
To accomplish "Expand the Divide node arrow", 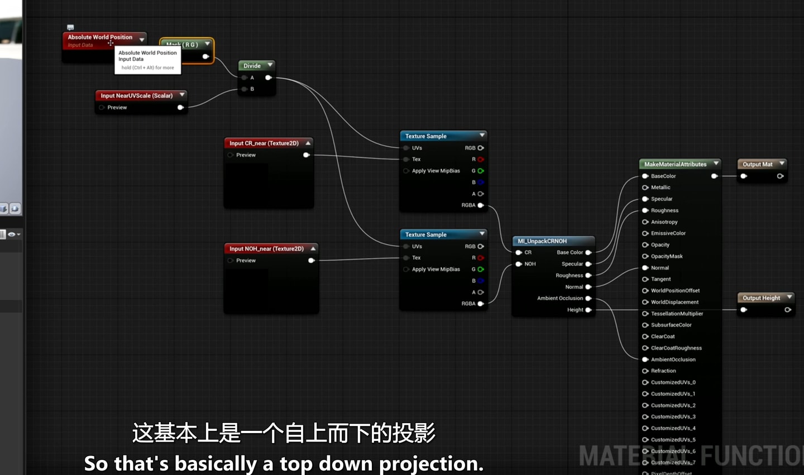I will pos(270,65).
